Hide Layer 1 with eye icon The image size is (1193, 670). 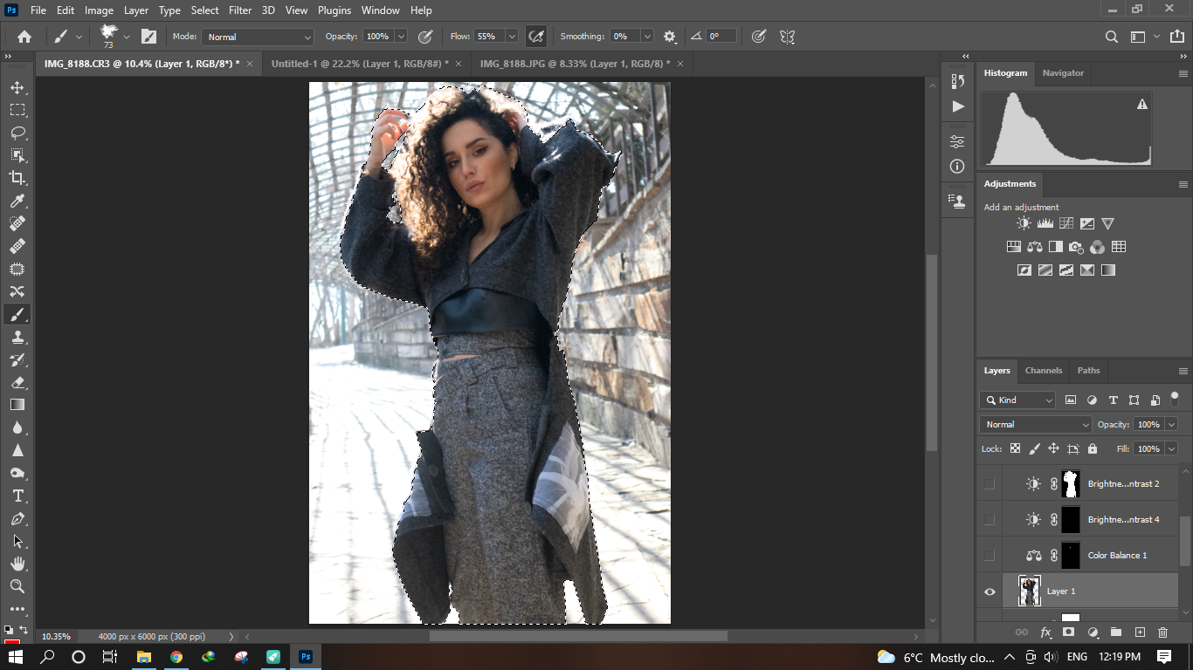990,591
